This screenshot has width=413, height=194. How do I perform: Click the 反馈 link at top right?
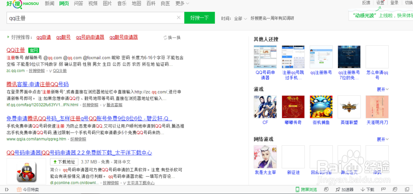[366, 3]
